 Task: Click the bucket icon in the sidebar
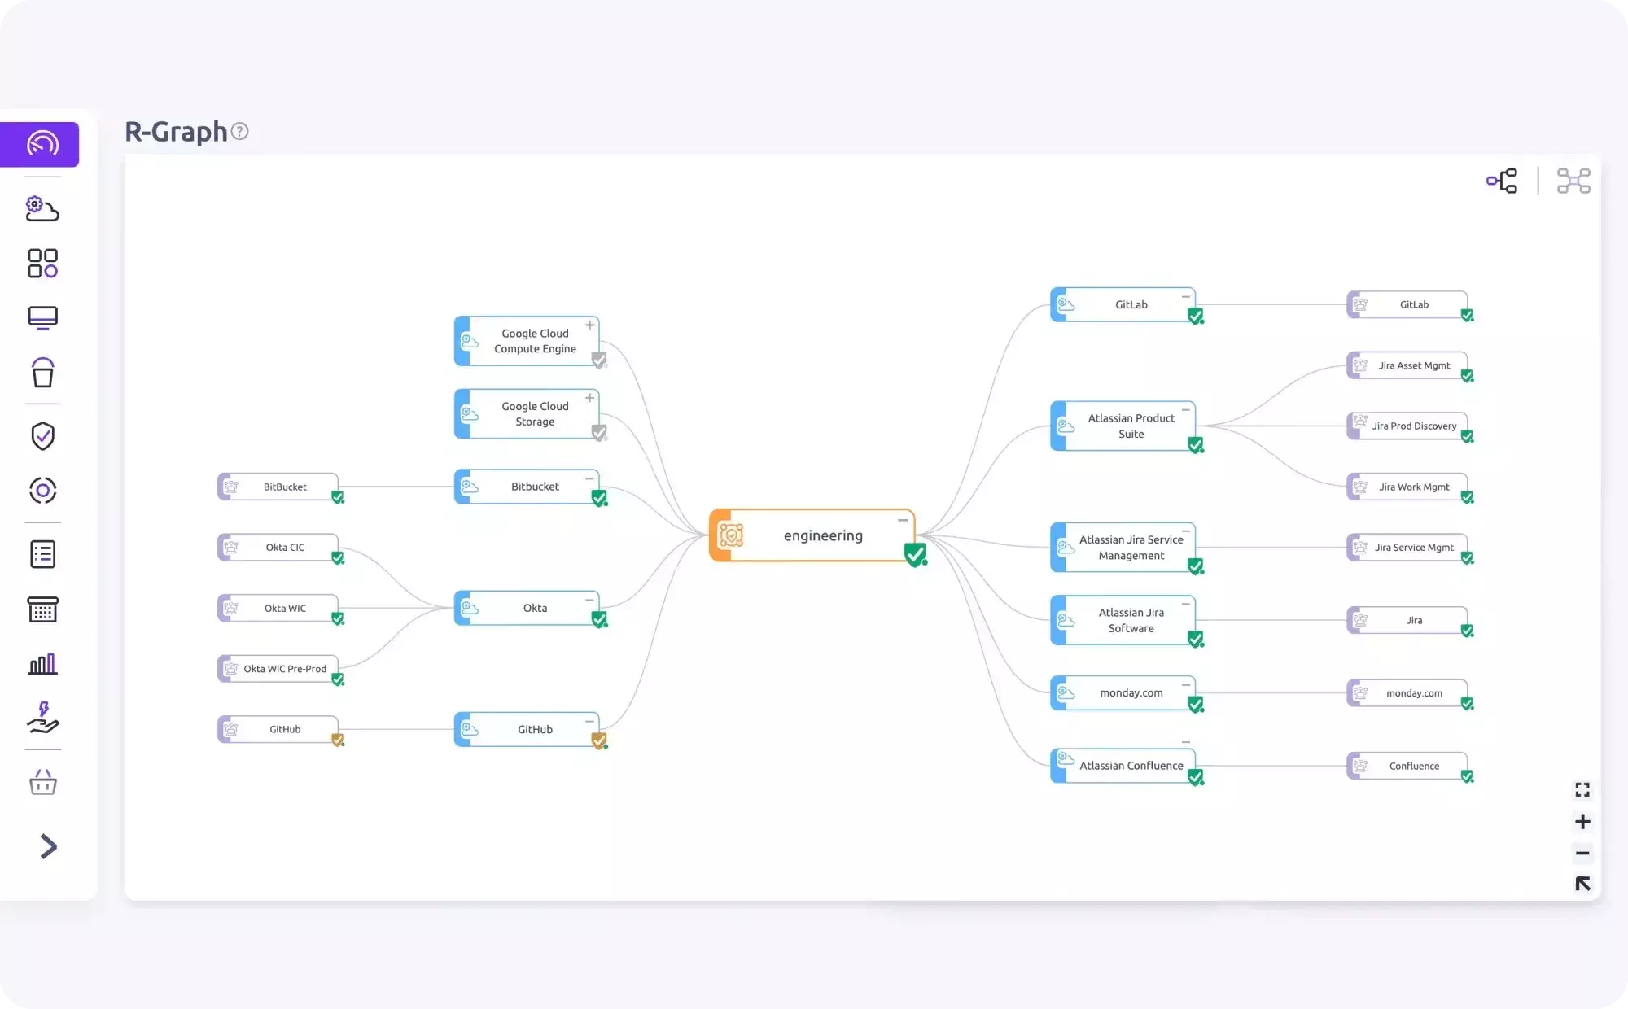click(x=42, y=373)
